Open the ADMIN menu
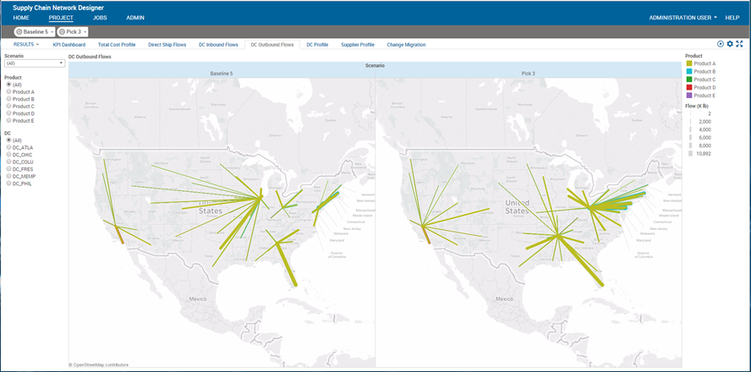The width and height of the screenshot is (751, 372). pyautogui.click(x=135, y=18)
